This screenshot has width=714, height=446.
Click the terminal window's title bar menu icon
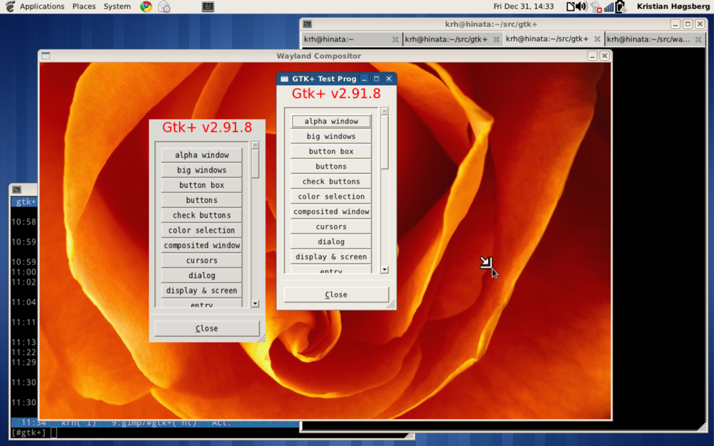[307, 24]
